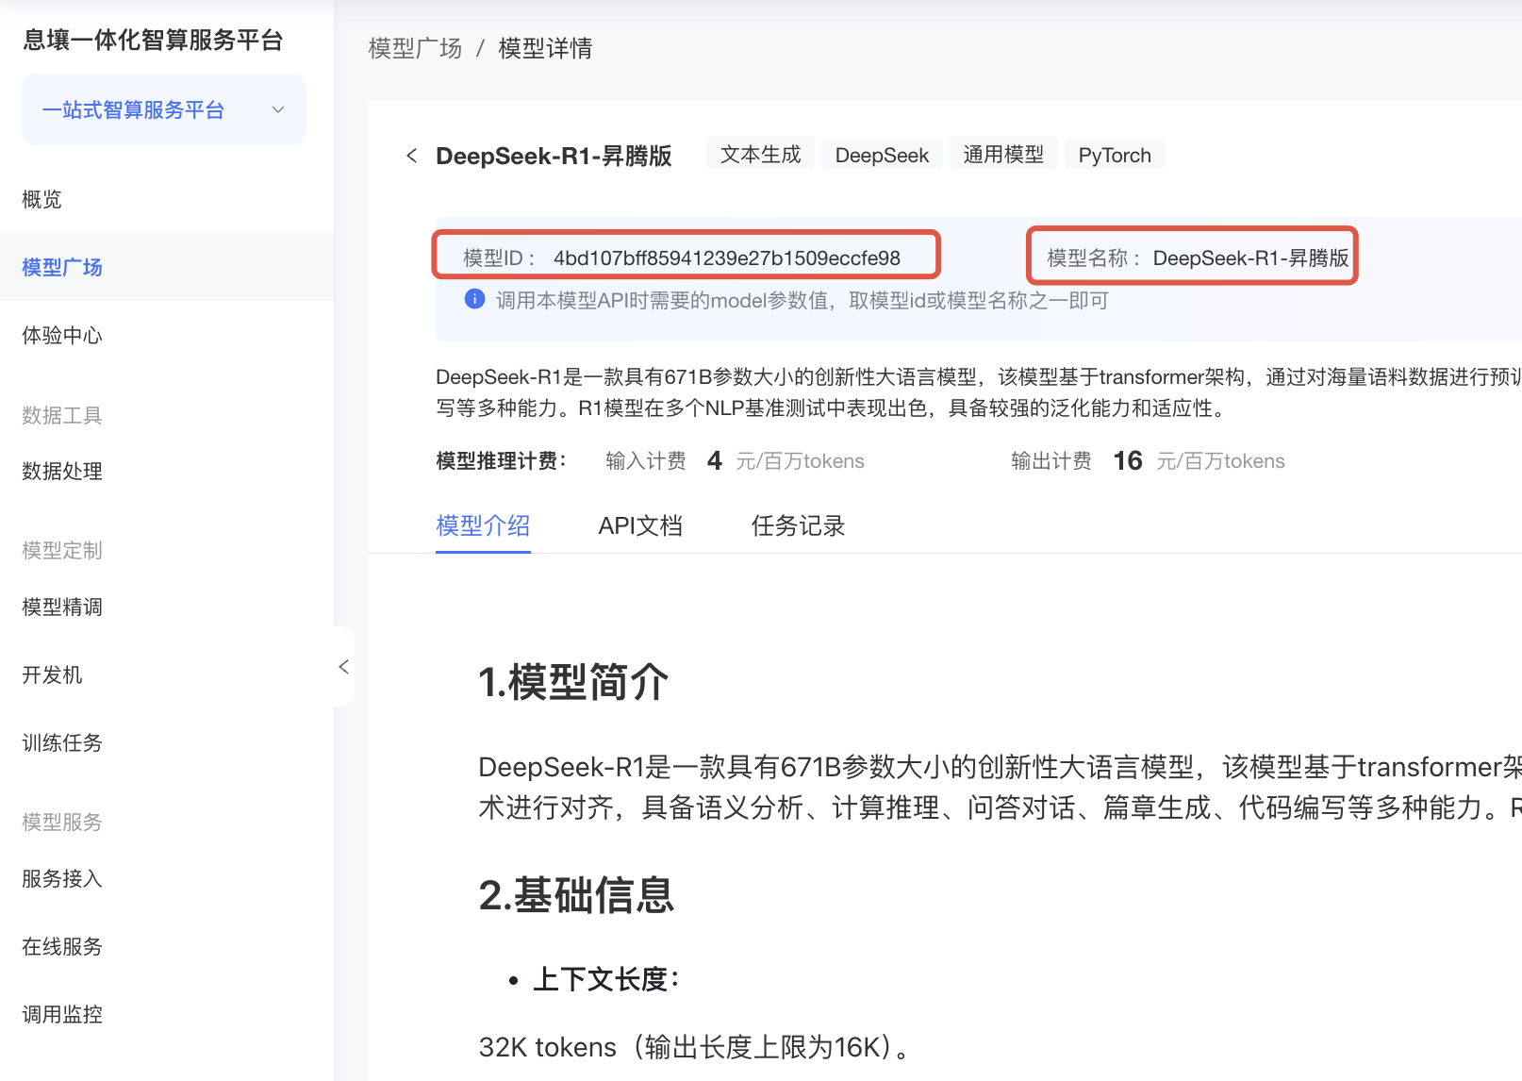The height and width of the screenshot is (1081, 1522).
Task: Click the PyTorch tag
Action: pyautogui.click(x=1115, y=155)
